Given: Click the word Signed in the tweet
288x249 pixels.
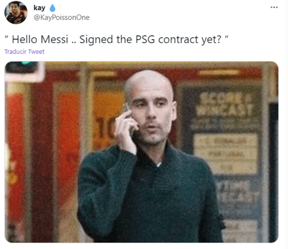Looking at the screenshot, I should tap(96, 40).
